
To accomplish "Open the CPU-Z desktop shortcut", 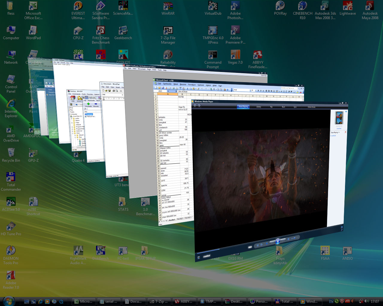I will point(78,33).
